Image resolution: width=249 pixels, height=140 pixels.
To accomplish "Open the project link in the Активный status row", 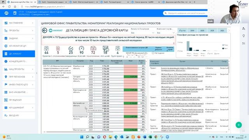I will click(182, 128).
